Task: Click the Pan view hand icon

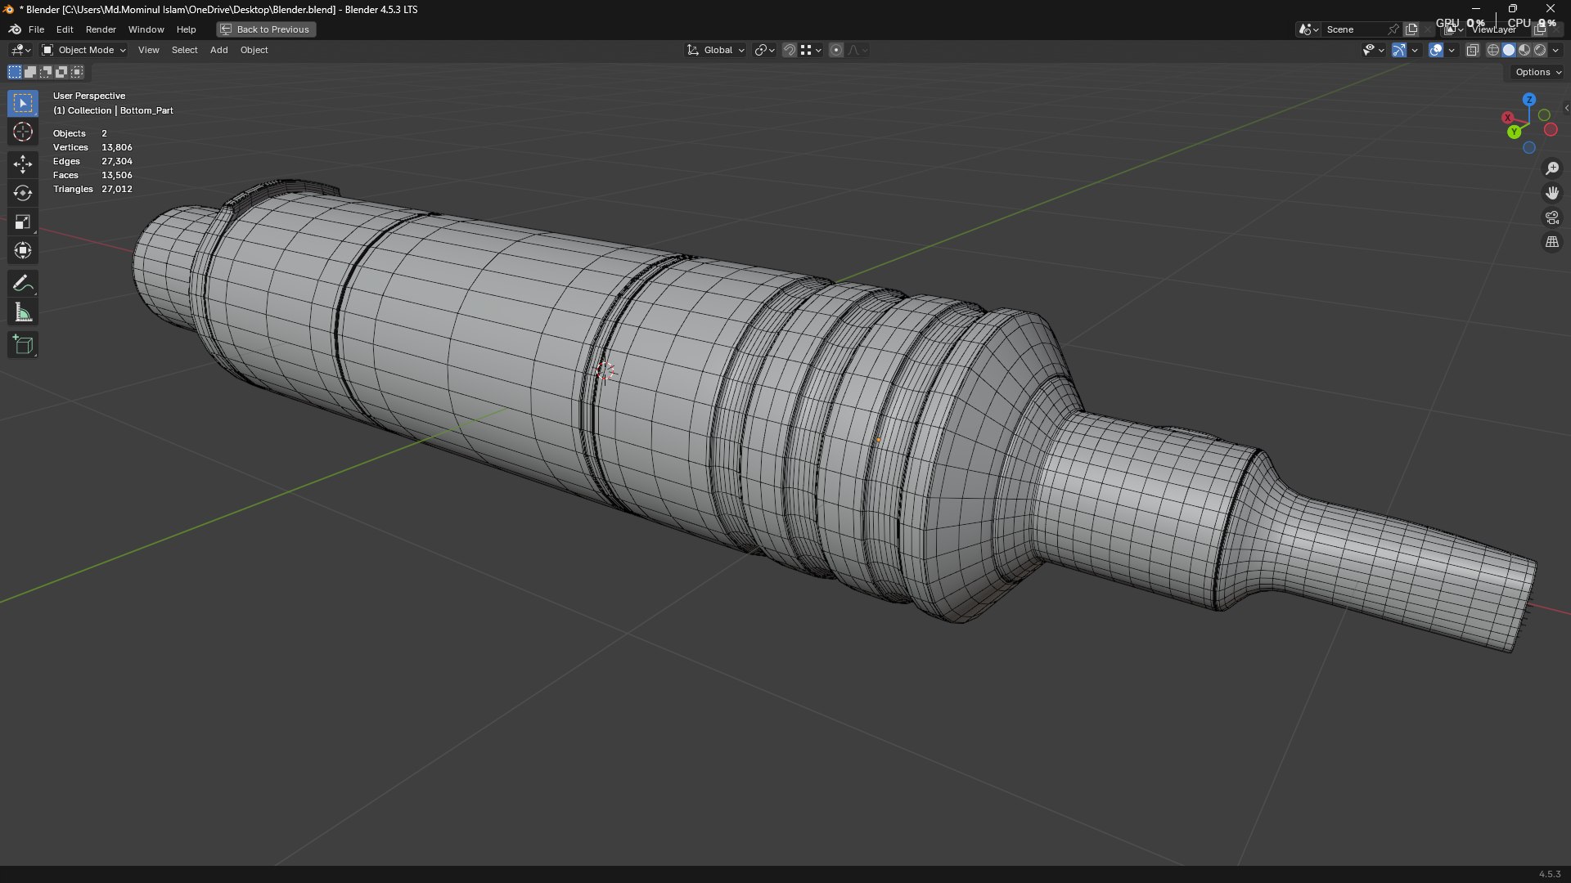Action: pos(1552,193)
